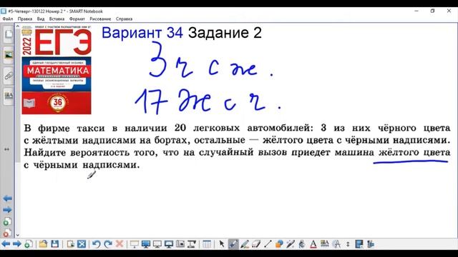This screenshot has height=257, width=458.
Task: Open the screen capture camera tool
Action: [x=180, y=244]
